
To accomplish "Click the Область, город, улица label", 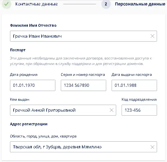I will pyautogui.click(x=43, y=136).
